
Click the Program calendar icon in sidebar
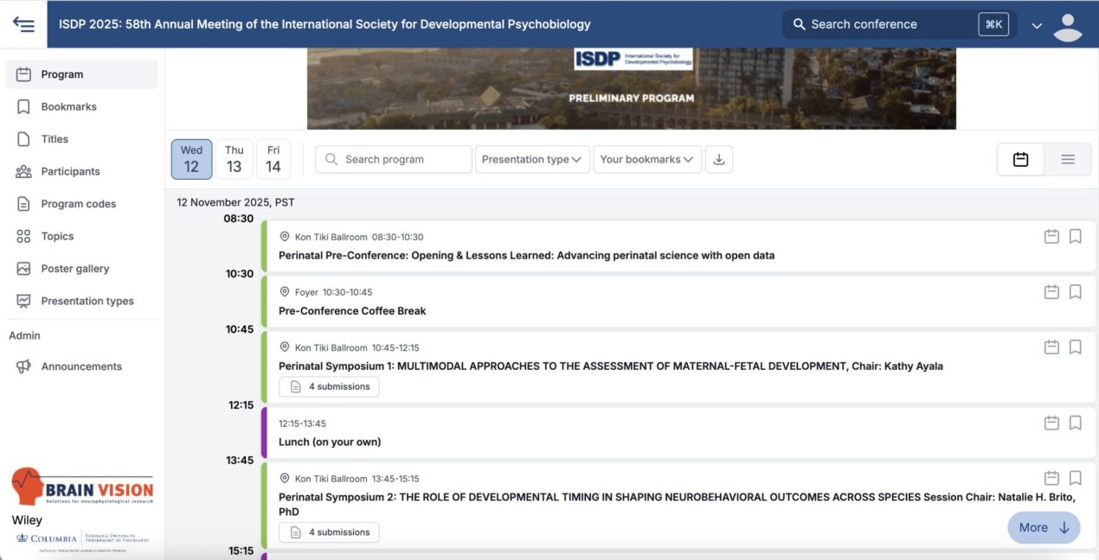pyautogui.click(x=23, y=74)
